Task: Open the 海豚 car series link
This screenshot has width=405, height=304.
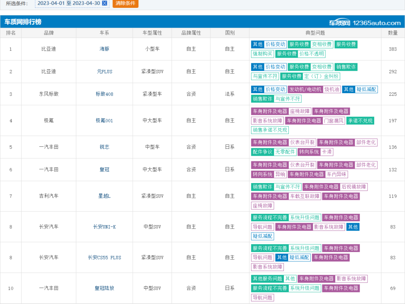Action: click(104, 49)
